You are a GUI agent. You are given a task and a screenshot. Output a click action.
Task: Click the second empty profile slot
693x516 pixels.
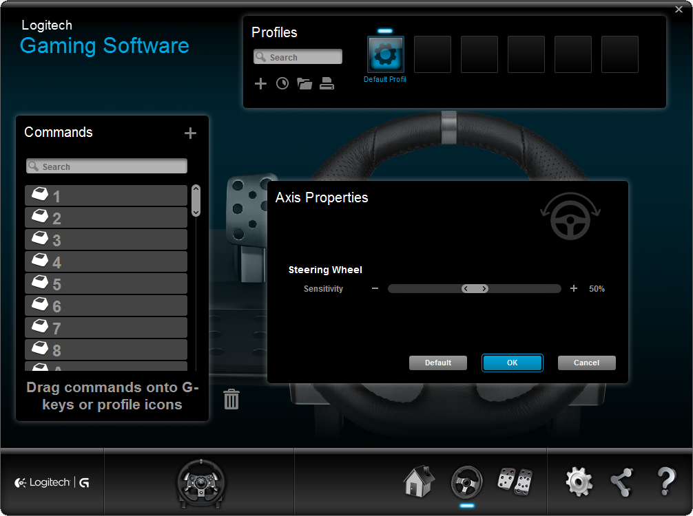click(x=479, y=54)
